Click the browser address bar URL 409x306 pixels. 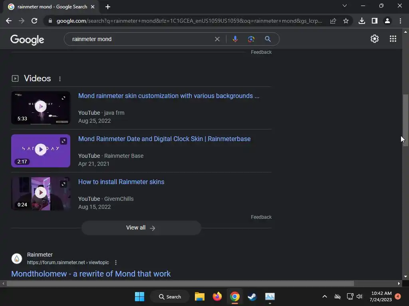[189, 21]
